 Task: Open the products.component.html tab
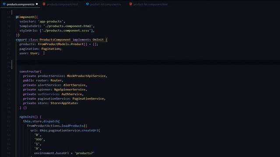[x=62, y=4]
